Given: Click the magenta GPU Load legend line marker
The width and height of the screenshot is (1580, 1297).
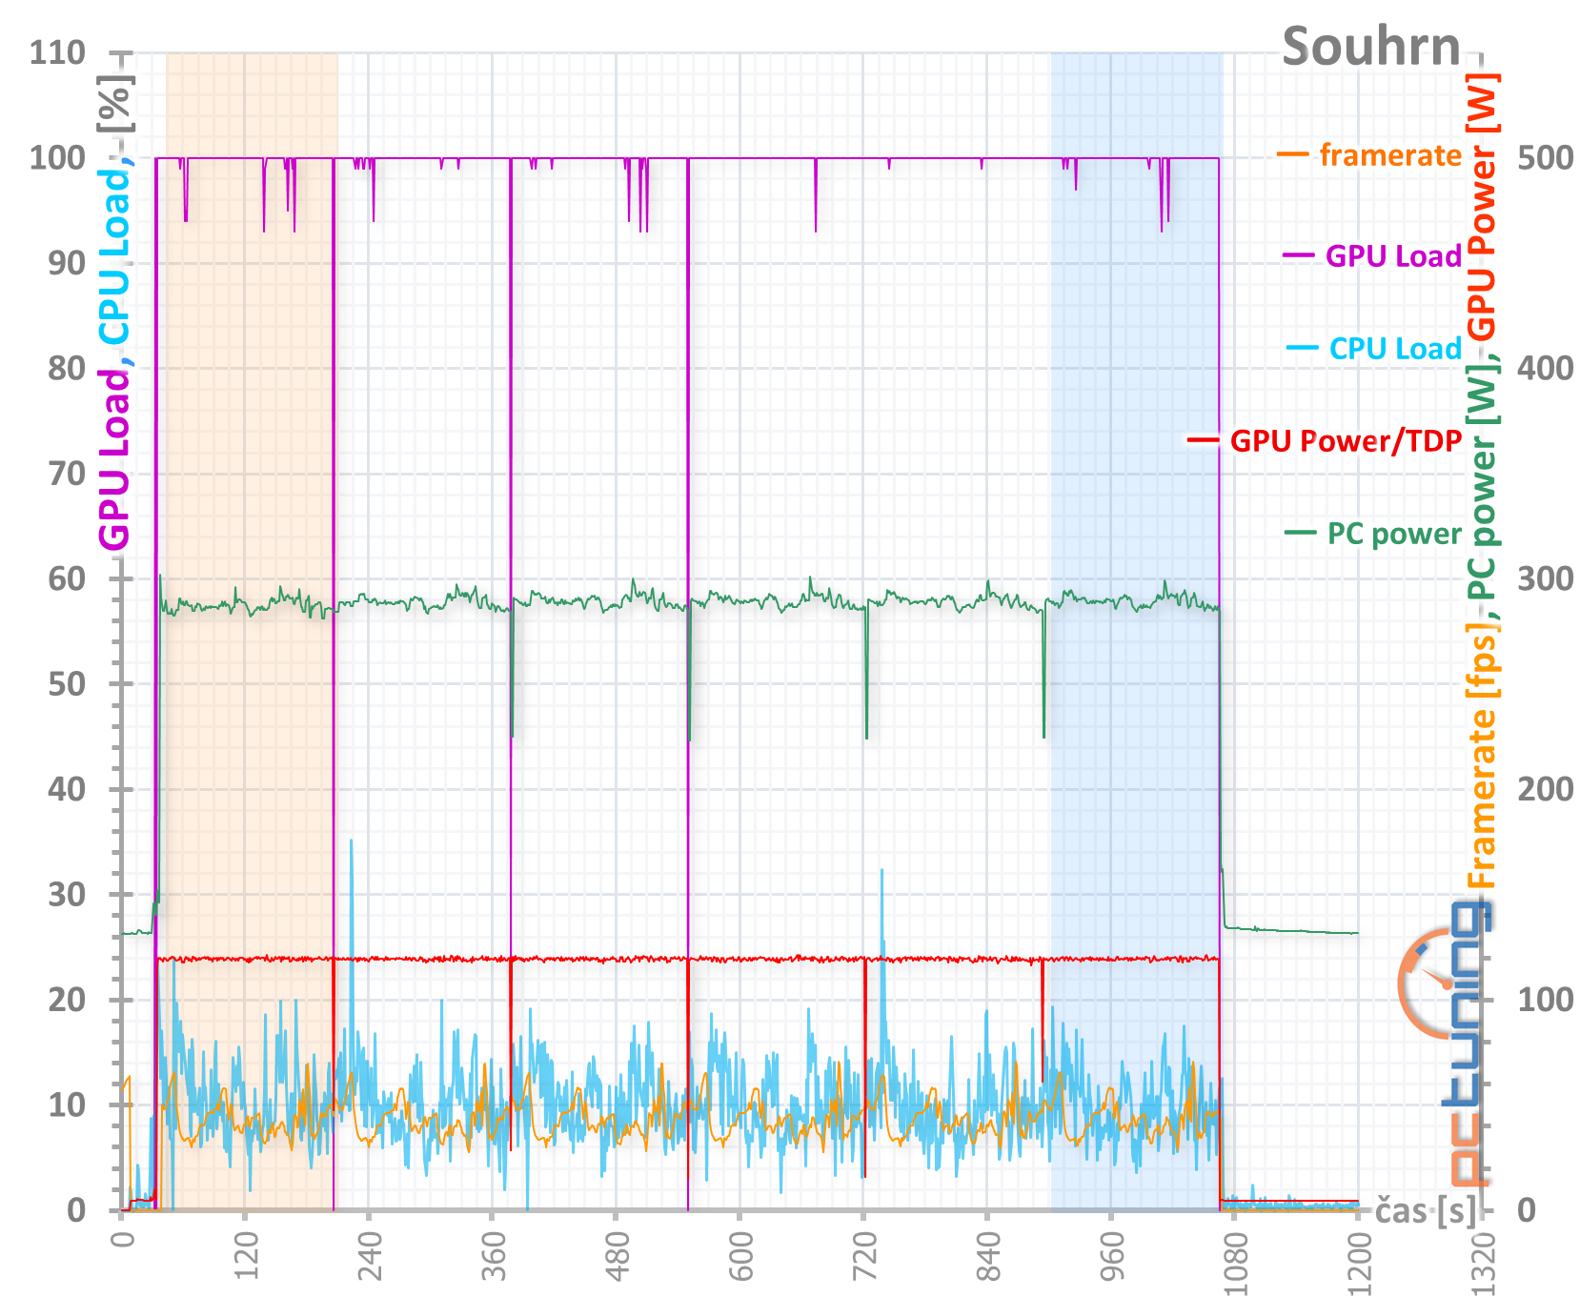Looking at the screenshot, I should pyautogui.click(x=1298, y=255).
